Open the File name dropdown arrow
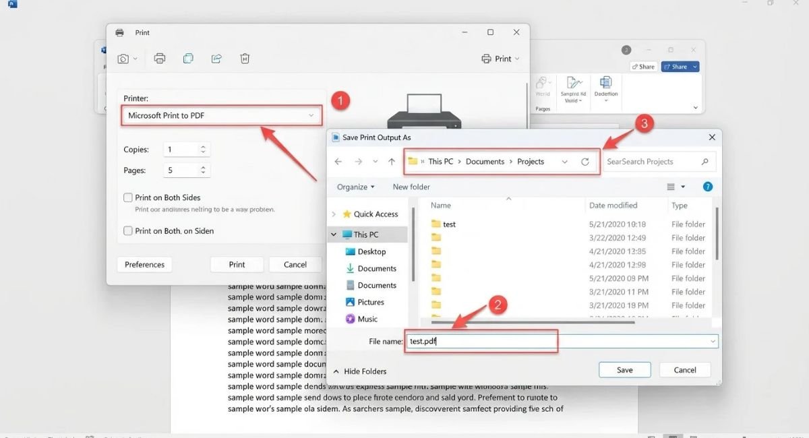 tap(713, 342)
